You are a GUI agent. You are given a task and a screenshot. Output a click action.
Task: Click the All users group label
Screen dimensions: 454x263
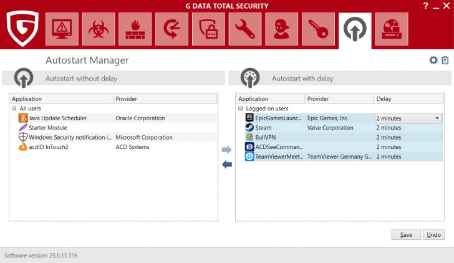point(30,108)
